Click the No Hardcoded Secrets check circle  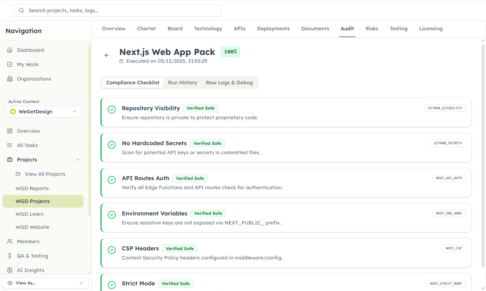pos(112,145)
